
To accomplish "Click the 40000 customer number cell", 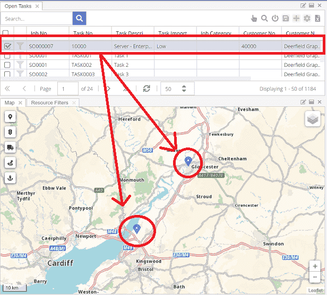I will (260, 46).
